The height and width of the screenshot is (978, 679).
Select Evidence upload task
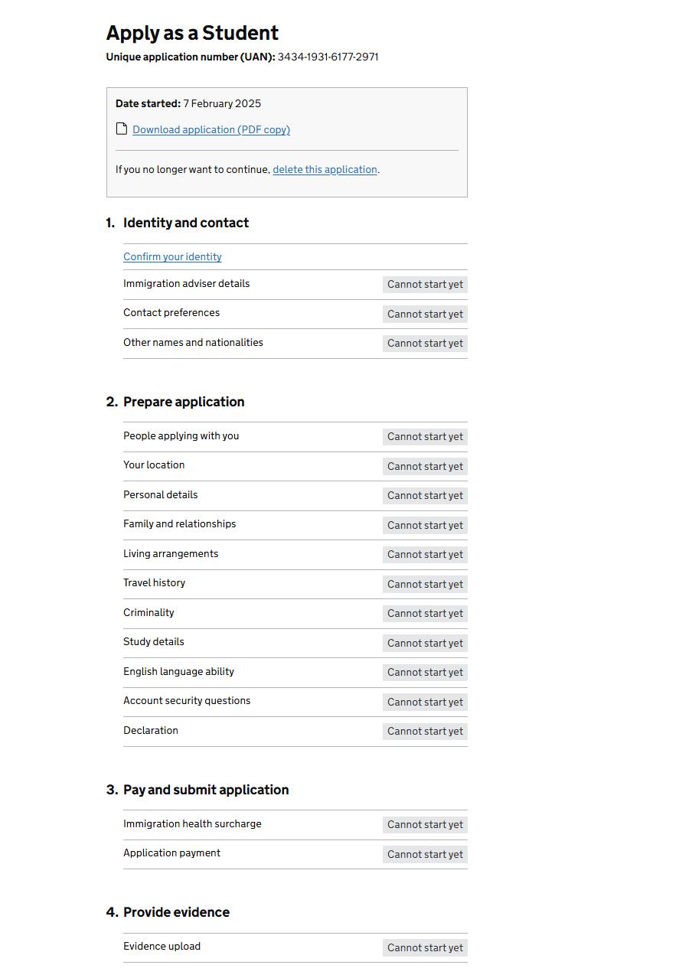[162, 947]
